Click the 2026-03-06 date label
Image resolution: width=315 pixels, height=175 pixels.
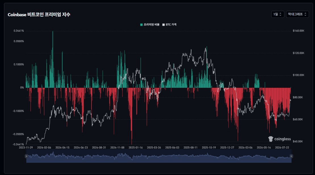pyautogui.click(x=245, y=147)
